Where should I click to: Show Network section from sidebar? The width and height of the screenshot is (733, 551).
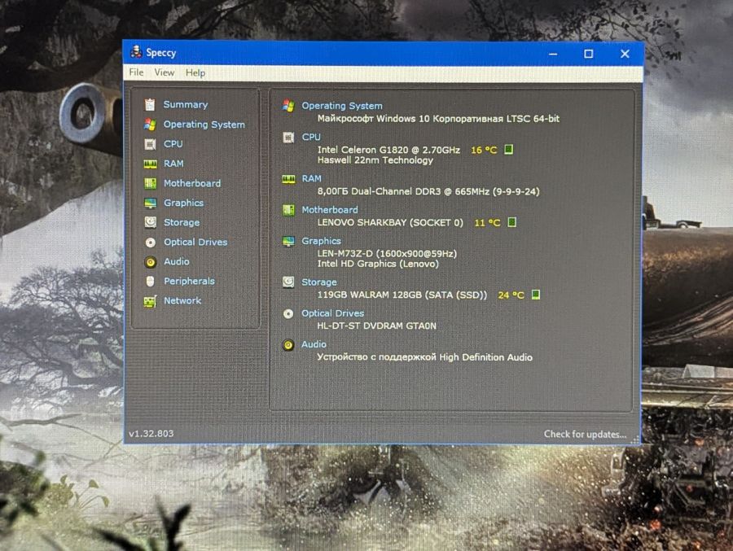[182, 300]
